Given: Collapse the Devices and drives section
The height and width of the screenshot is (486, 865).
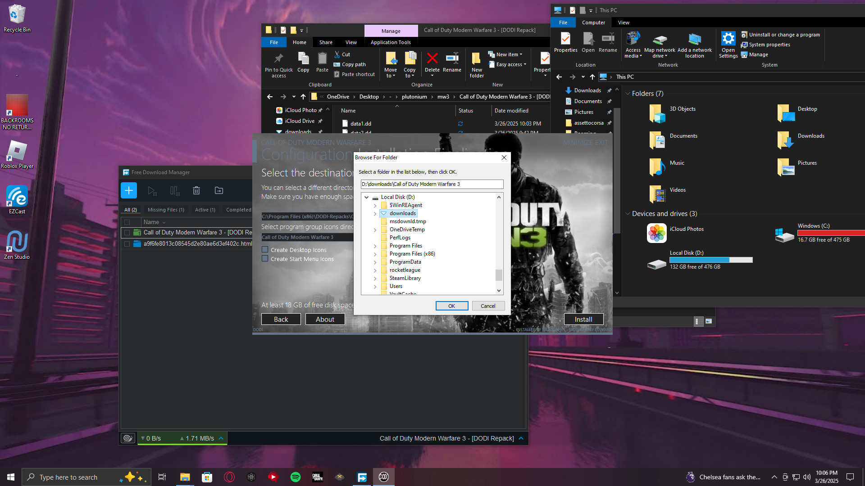Looking at the screenshot, I should pos(628,214).
